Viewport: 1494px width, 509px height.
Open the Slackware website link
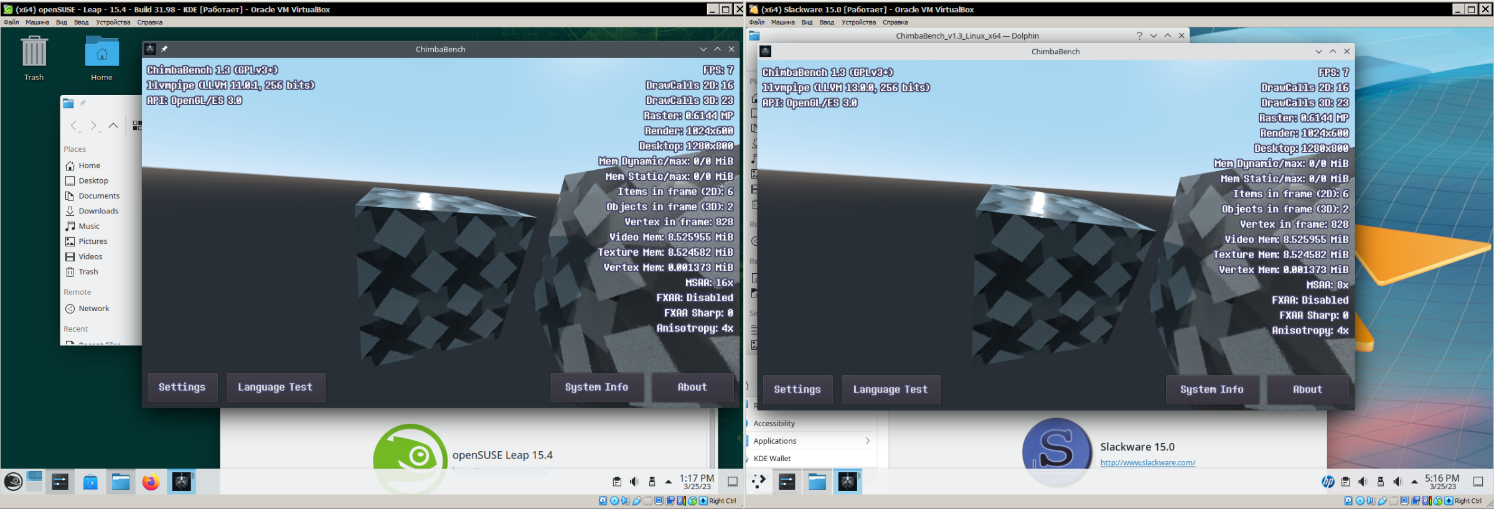click(x=1147, y=462)
